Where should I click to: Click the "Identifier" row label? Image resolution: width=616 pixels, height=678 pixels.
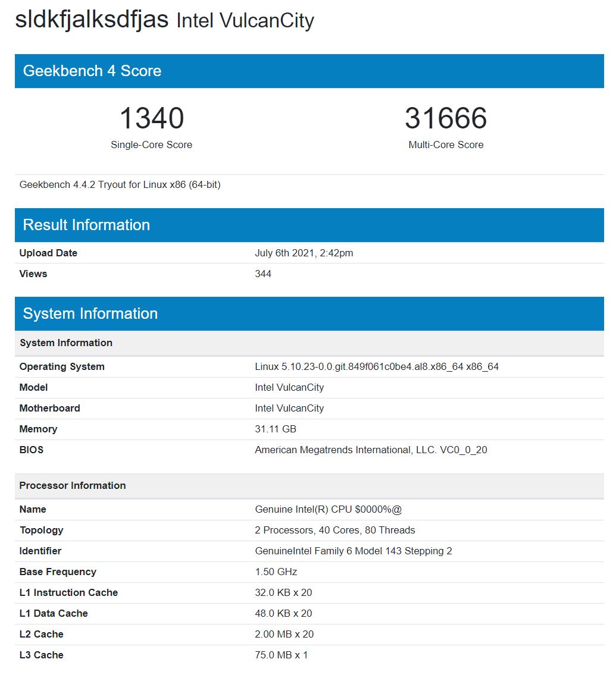40,551
